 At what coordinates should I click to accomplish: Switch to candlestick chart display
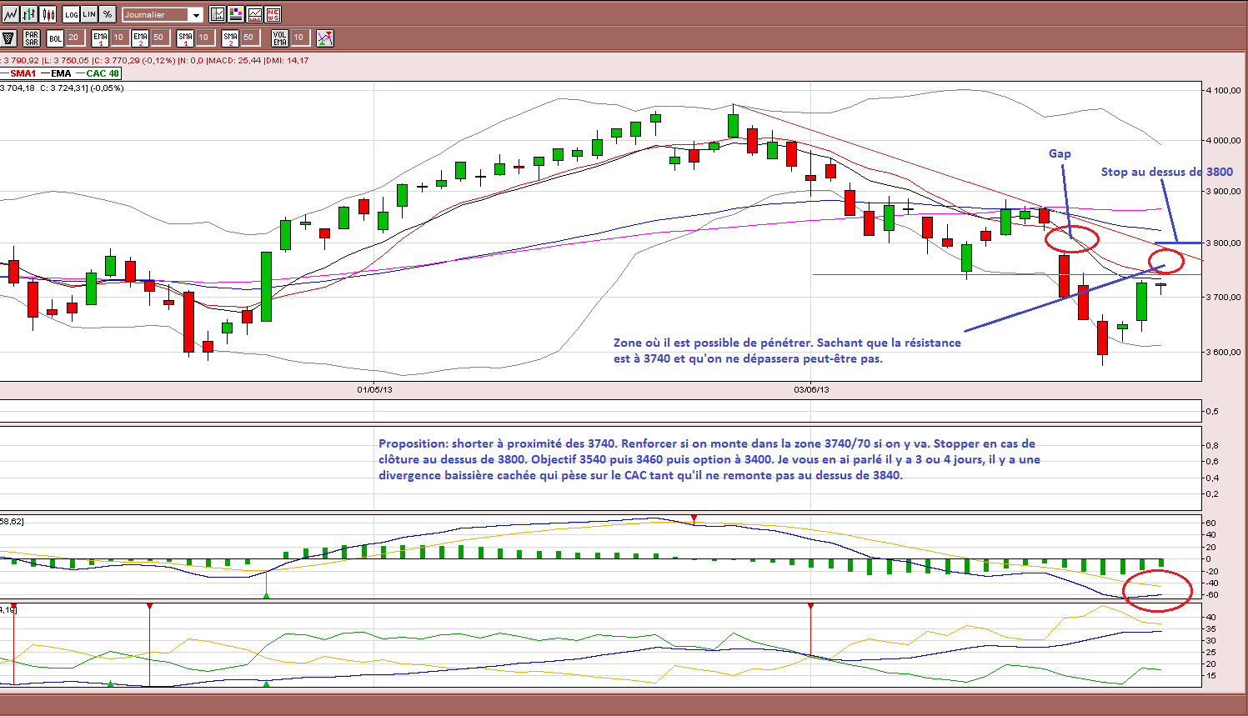(x=48, y=14)
